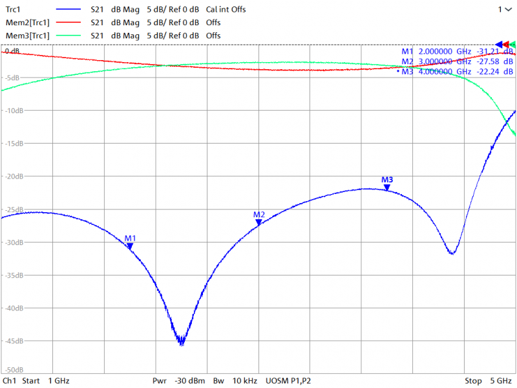Click the red reference position arrow
The width and height of the screenshot is (517, 388).
(x=506, y=44)
